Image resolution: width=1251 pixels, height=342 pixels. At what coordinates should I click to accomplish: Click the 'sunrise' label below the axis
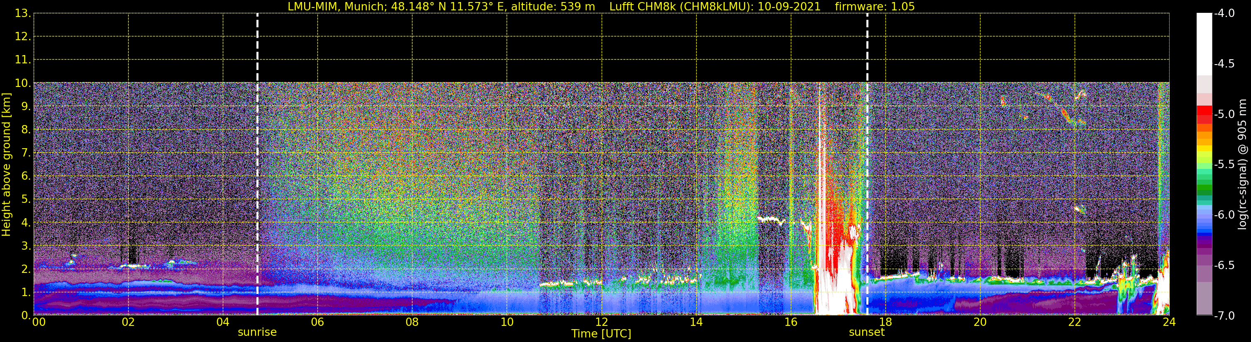click(x=257, y=332)
